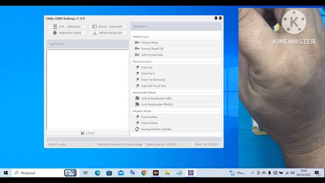The image size is (325, 183).
Task: Show hidden system tray icons
Action: (252, 173)
